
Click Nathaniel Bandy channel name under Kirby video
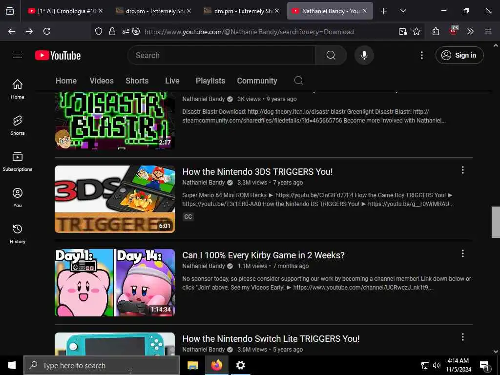click(x=204, y=266)
